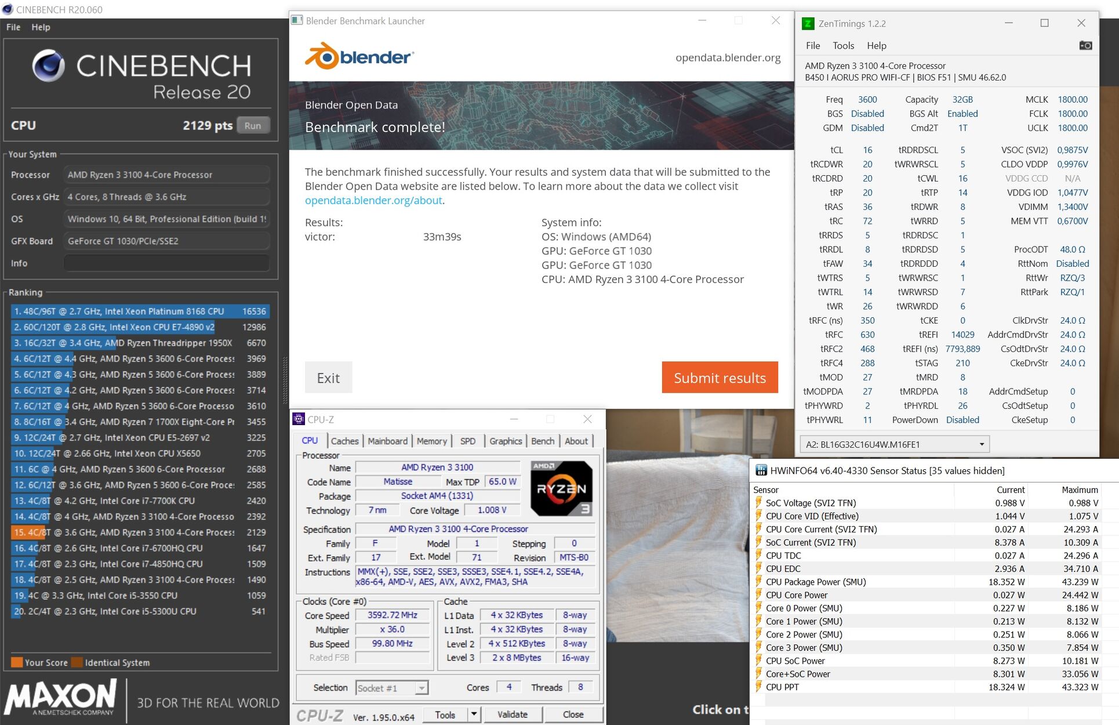1119x725 pixels.
Task: Click the CPU-Z Validate button
Action: [x=513, y=715]
